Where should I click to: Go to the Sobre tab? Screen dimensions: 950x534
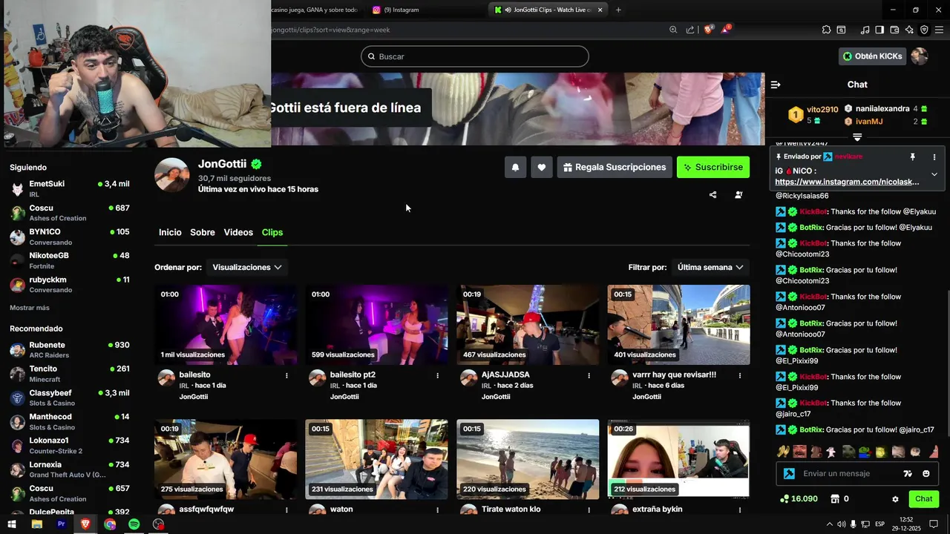click(x=203, y=232)
